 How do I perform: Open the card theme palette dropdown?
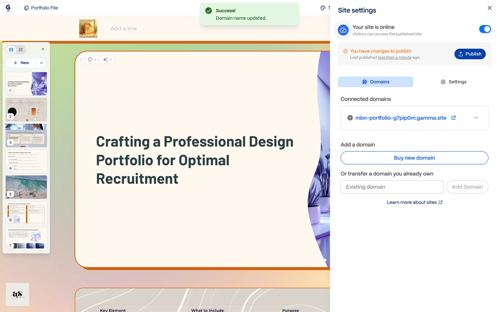(92, 60)
